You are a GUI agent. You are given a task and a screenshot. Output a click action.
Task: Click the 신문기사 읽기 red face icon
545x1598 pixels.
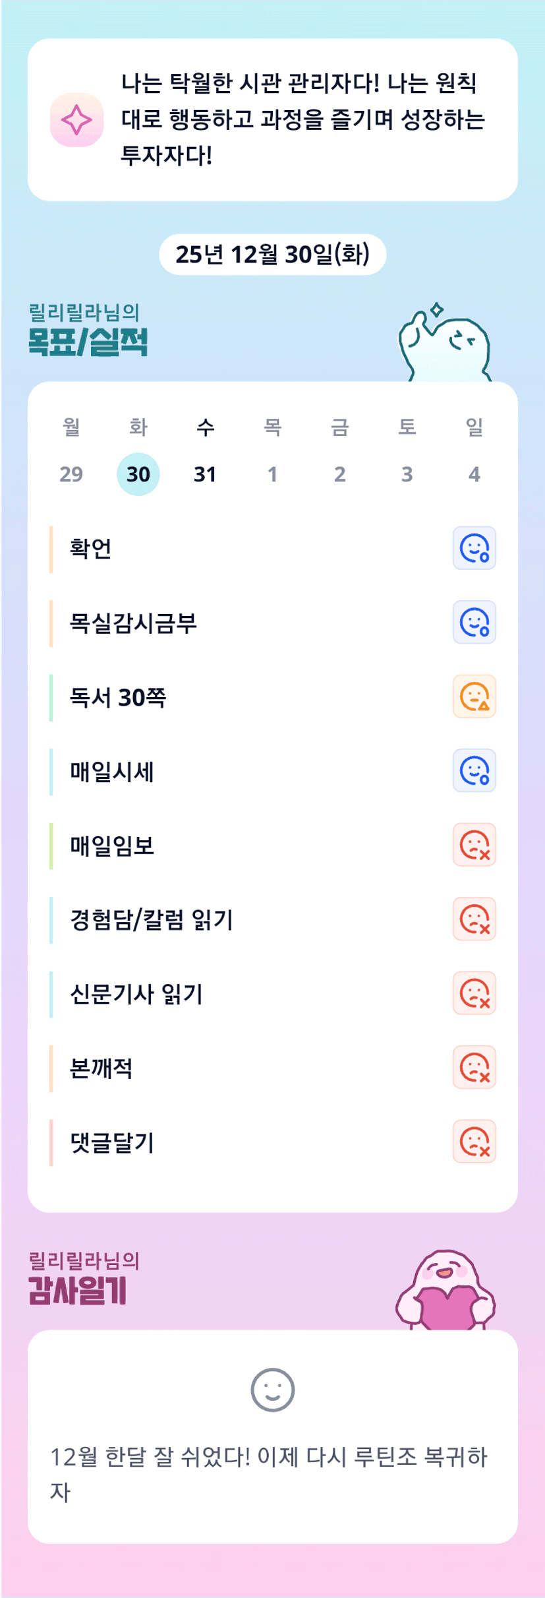tap(474, 993)
